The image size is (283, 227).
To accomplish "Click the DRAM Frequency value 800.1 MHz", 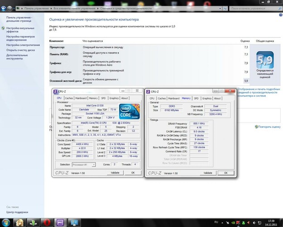I will [199, 123].
